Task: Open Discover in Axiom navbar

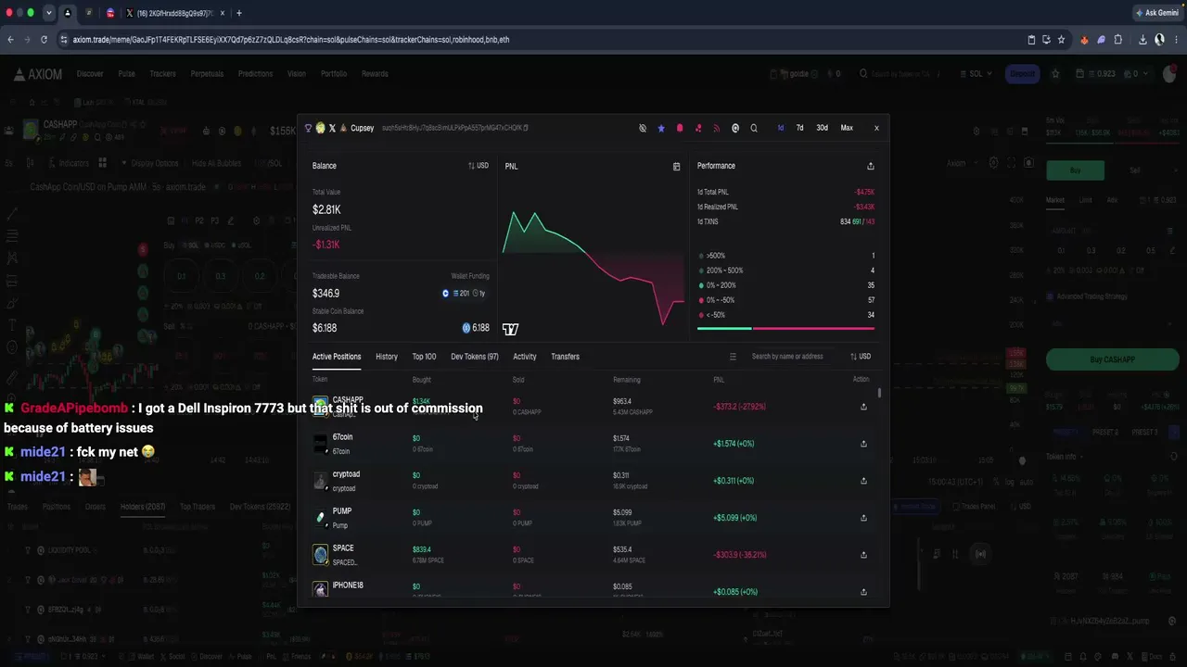Action: (90, 74)
